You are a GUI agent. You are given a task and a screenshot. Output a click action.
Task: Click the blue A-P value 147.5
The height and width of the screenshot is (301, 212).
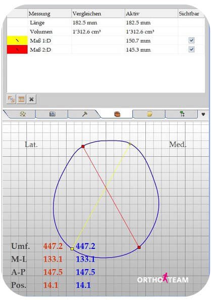pyautogui.click(x=85, y=272)
